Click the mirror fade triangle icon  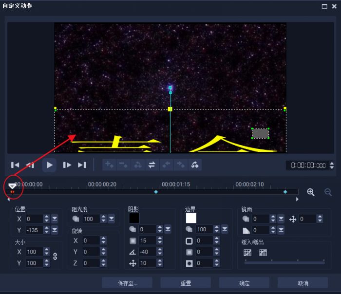click(246, 230)
